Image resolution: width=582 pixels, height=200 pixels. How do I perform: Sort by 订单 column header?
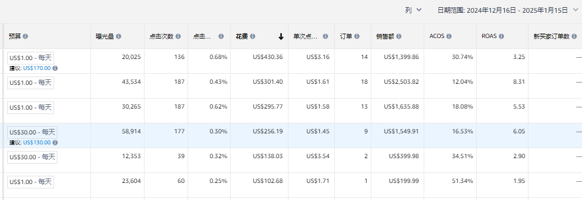click(x=346, y=36)
